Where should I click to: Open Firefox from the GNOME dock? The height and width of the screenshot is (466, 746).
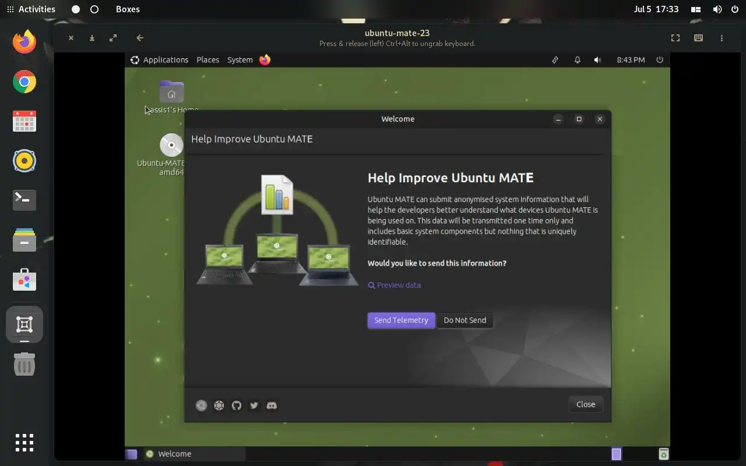pyautogui.click(x=24, y=41)
